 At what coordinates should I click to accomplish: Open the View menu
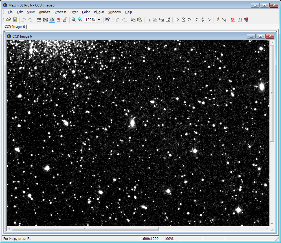[x=31, y=12]
